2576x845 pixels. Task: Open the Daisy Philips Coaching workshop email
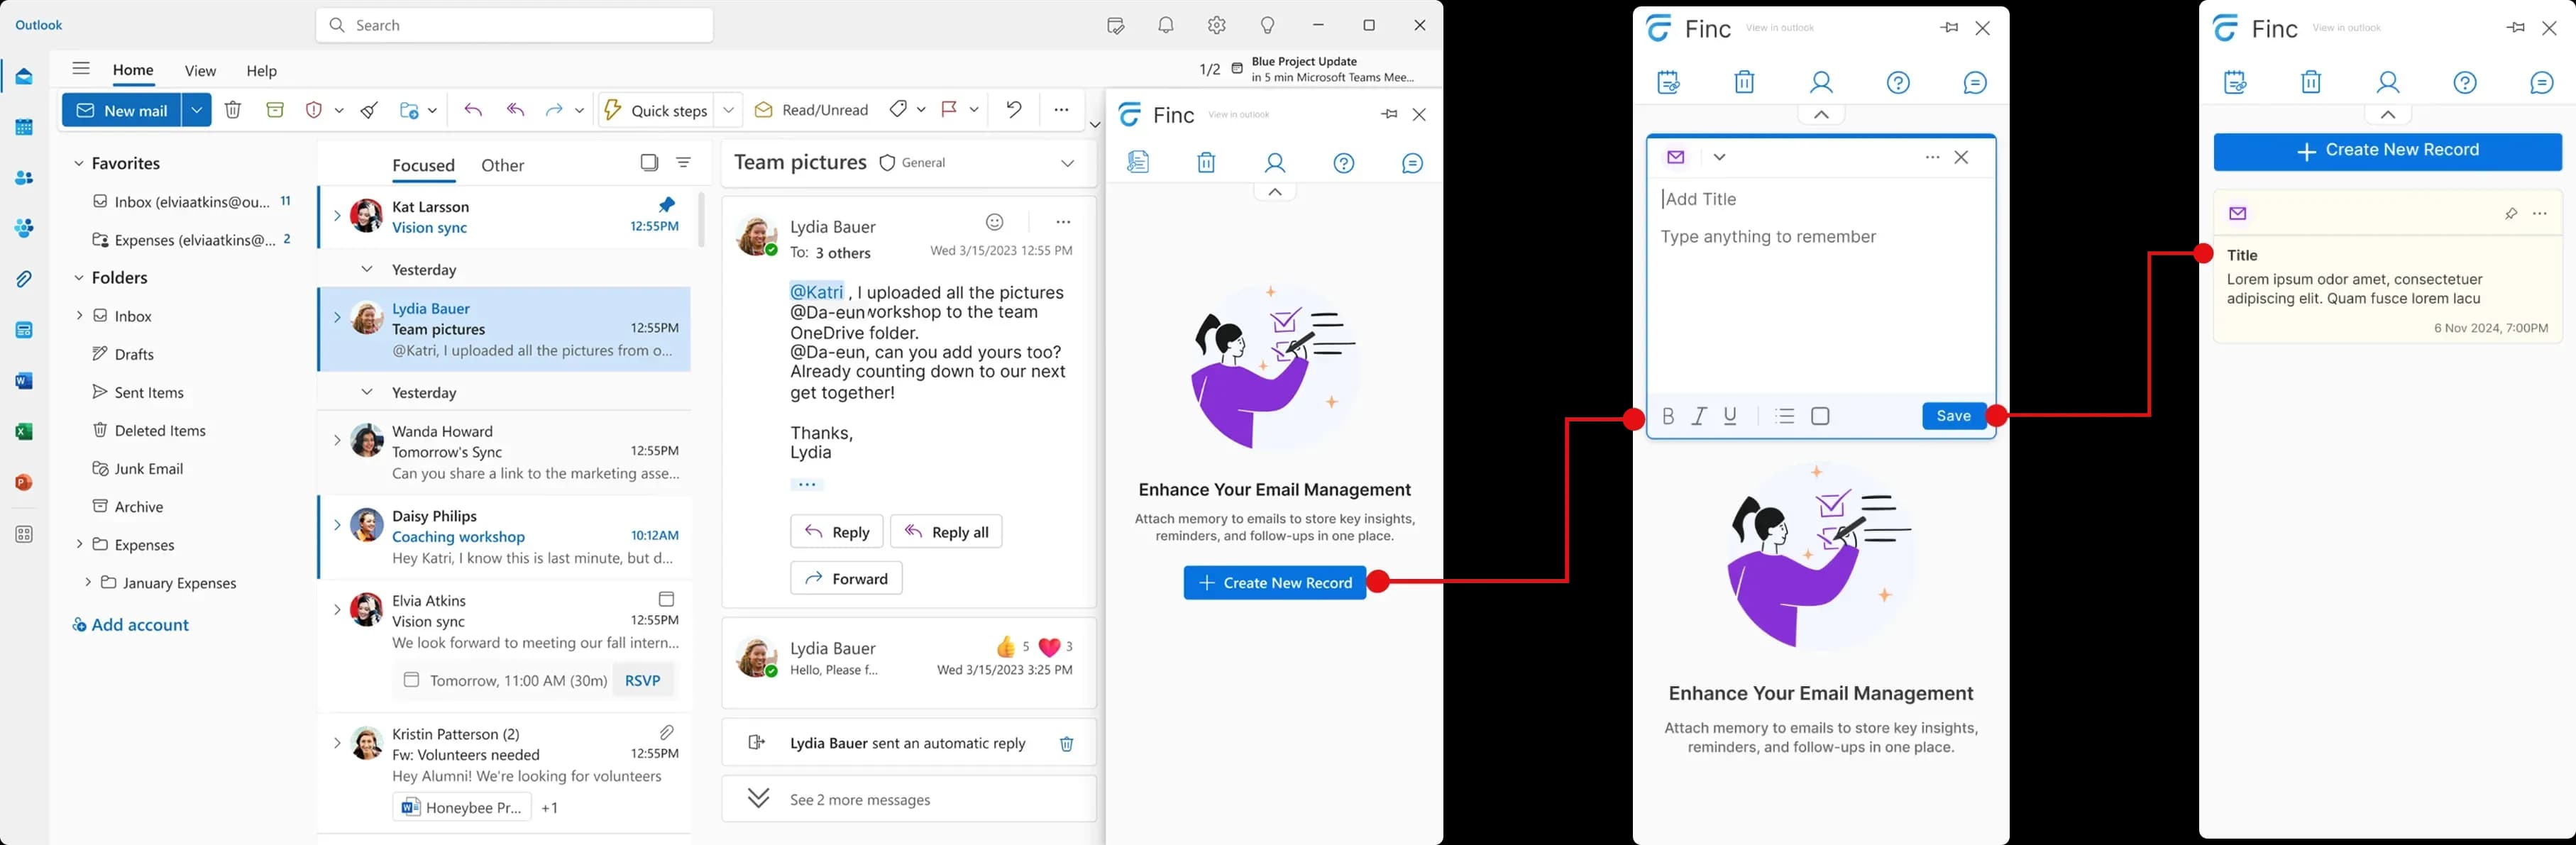tap(505, 537)
